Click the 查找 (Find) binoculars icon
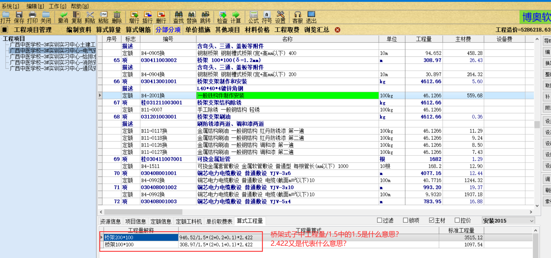This screenshot has height=258, width=551. (178, 17)
